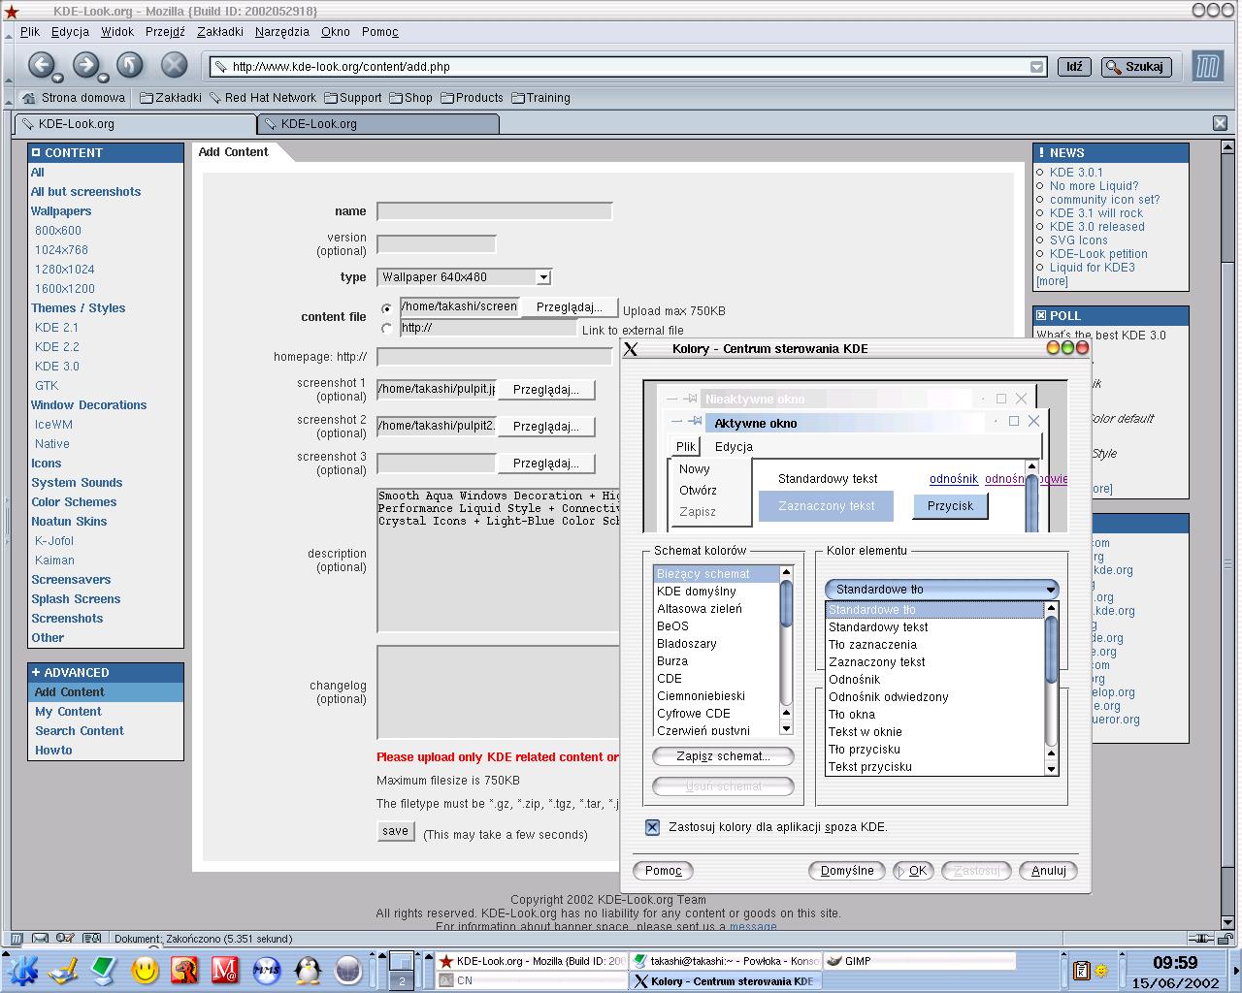1242x993 pixels.
Task: Open Composer from the status bar icon
Action: [x=65, y=938]
